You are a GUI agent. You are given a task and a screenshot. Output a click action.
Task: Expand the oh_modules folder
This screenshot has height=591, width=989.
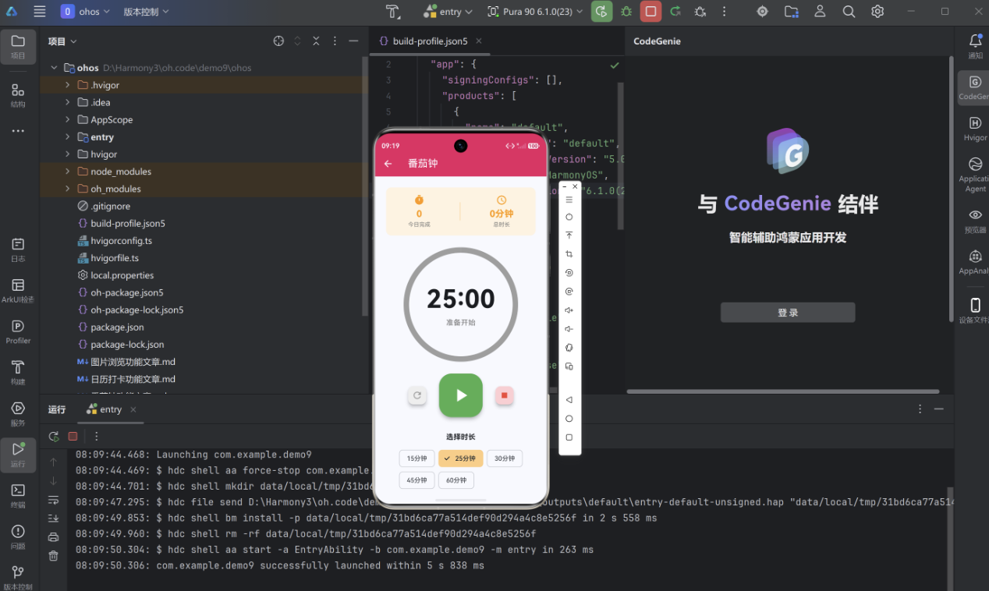(68, 189)
